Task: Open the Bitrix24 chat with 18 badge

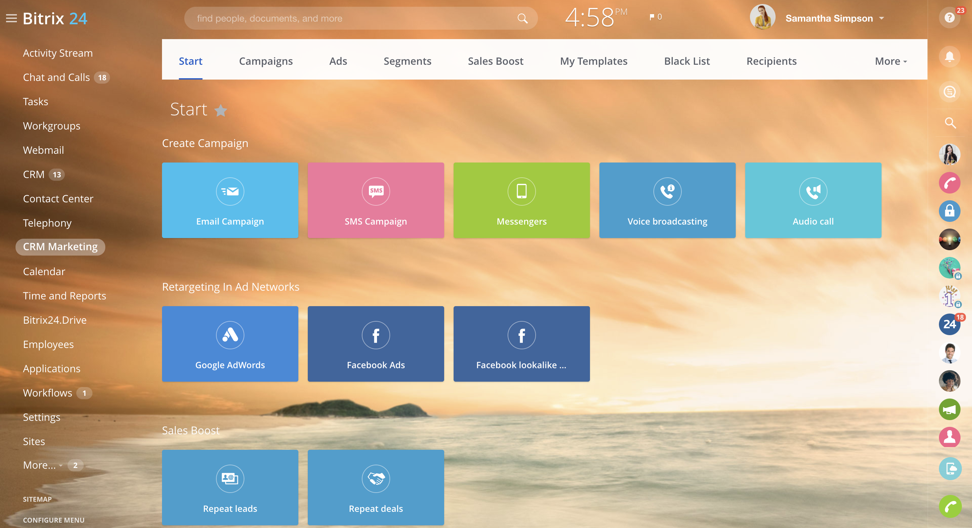Action: coord(949,324)
